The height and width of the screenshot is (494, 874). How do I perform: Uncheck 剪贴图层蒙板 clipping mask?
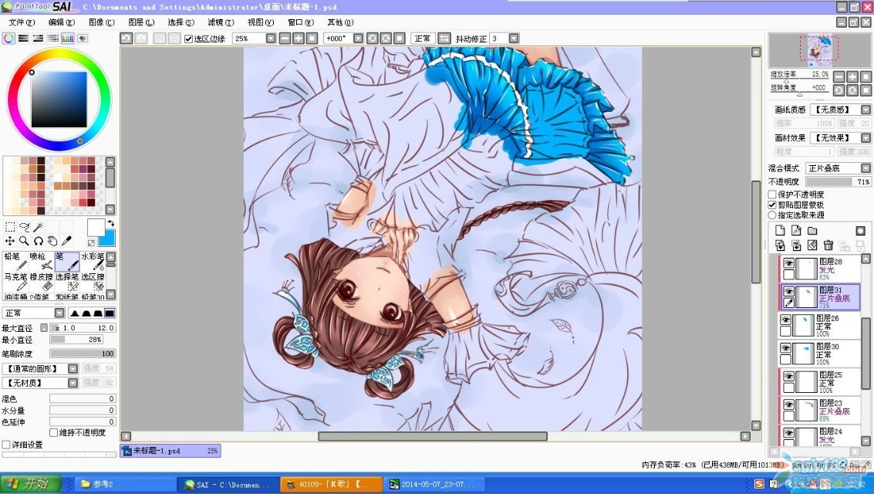[772, 205]
